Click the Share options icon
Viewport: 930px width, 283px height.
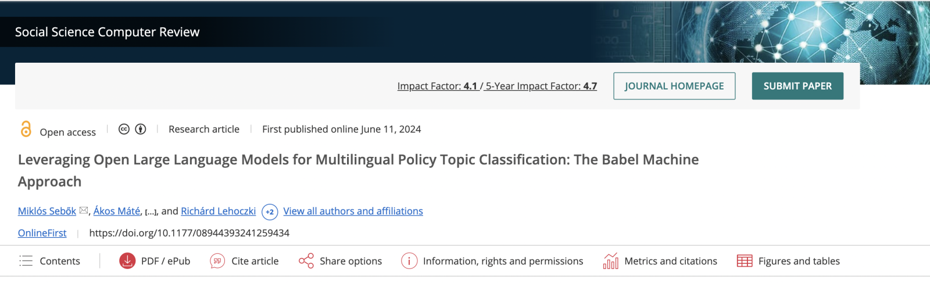[306, 261]
